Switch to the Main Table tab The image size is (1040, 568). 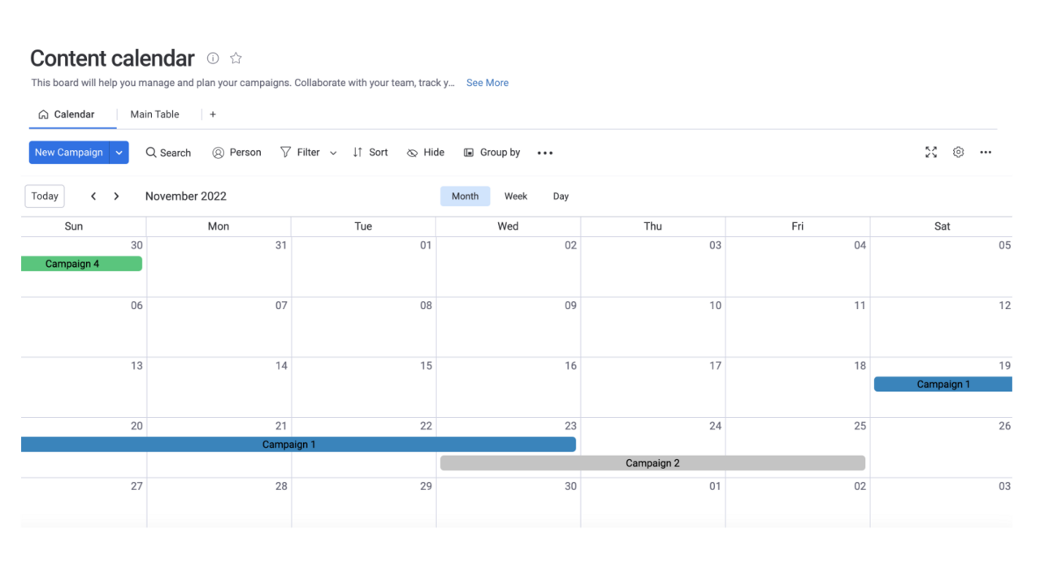click(x=154, y=114)
